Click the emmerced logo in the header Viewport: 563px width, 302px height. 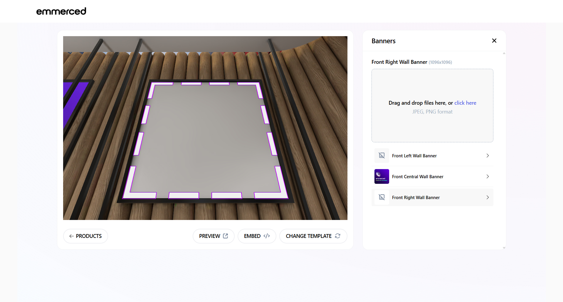tap(61, 11)
